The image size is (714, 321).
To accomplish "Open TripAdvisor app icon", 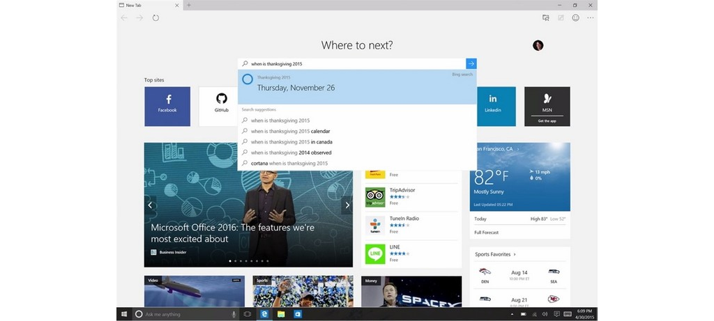I will coord(375,197).
